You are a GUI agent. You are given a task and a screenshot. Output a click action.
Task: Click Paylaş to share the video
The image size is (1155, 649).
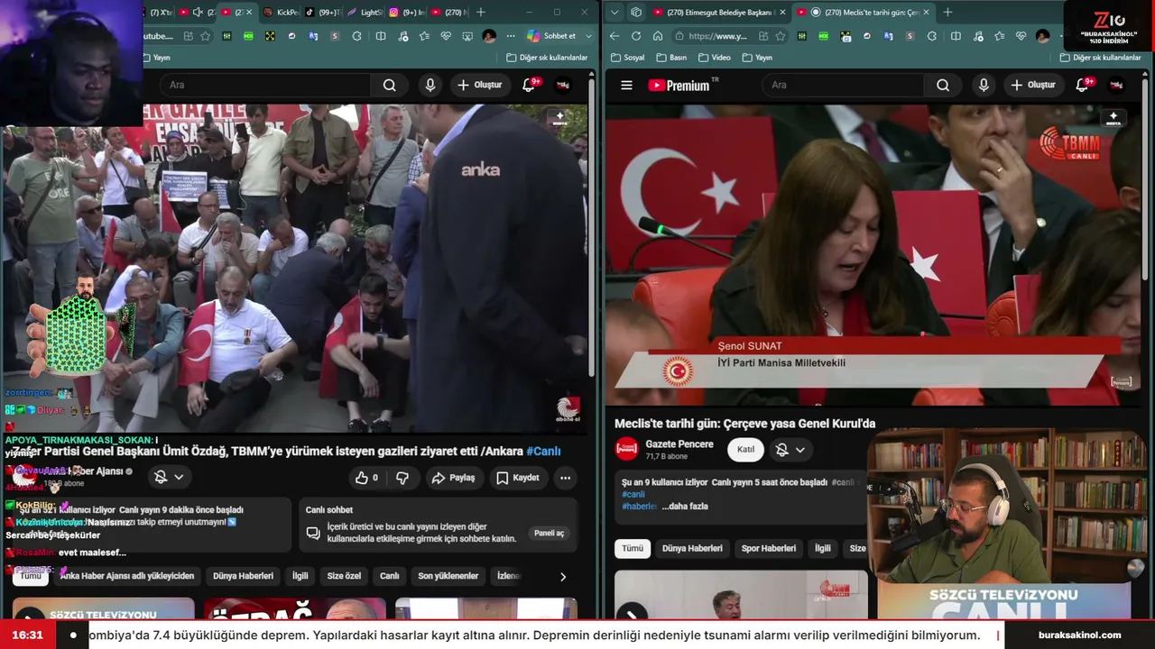[453, 478]
